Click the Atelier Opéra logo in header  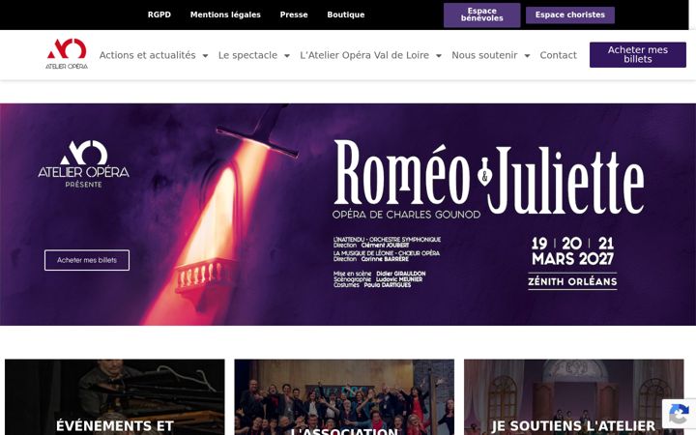(67, 54)
